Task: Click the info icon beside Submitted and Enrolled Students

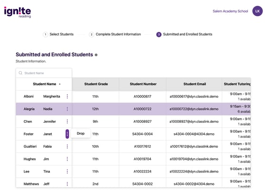Action: click(96, 55)
